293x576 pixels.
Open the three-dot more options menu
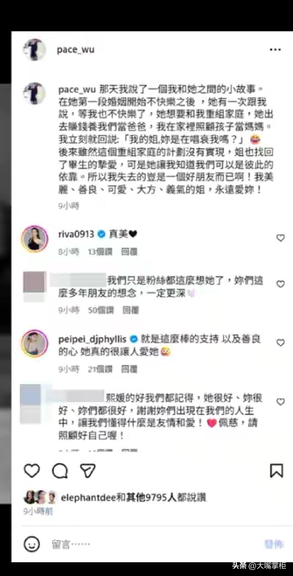[275, 50]
